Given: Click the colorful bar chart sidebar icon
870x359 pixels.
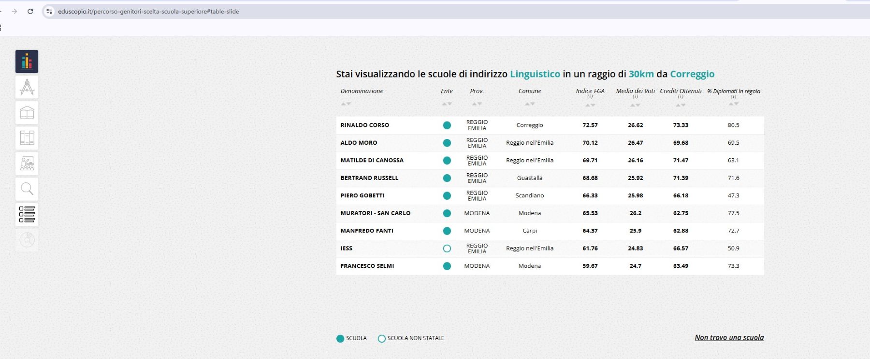Looking at the screenshot, I should [x=27, y=62].
